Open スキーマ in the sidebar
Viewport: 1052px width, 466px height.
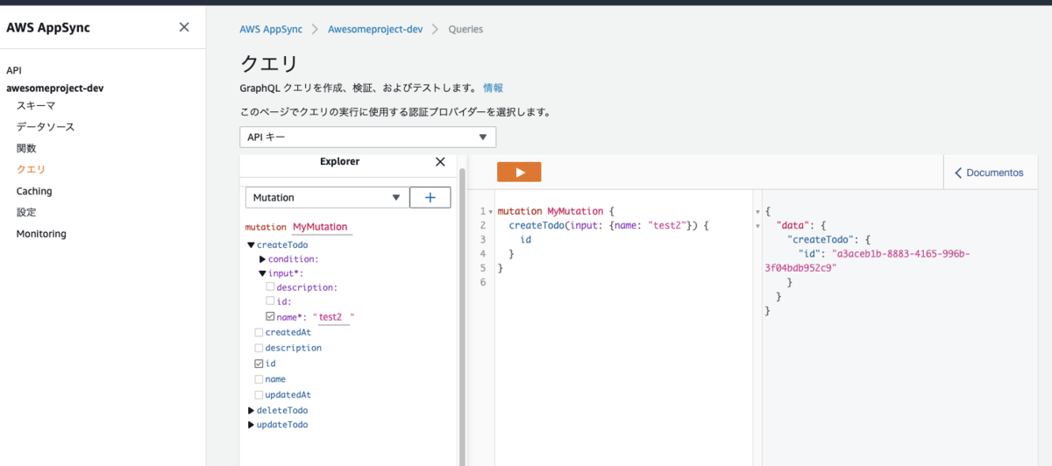tap(36, 105)
